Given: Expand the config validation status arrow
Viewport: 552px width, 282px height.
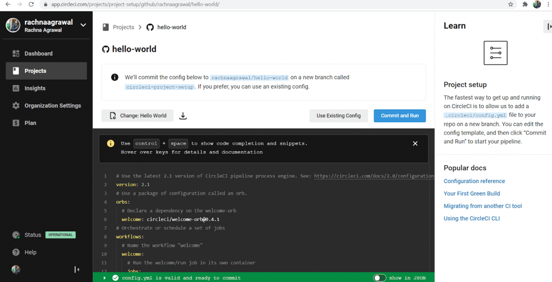Looking at the screenshot, I should [105, 278].
